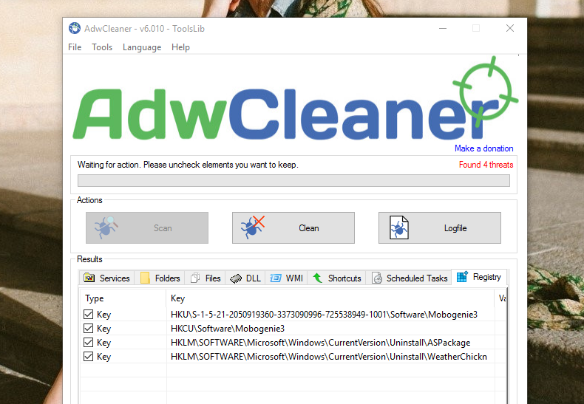Open the Tools menu

coord(102,47)
